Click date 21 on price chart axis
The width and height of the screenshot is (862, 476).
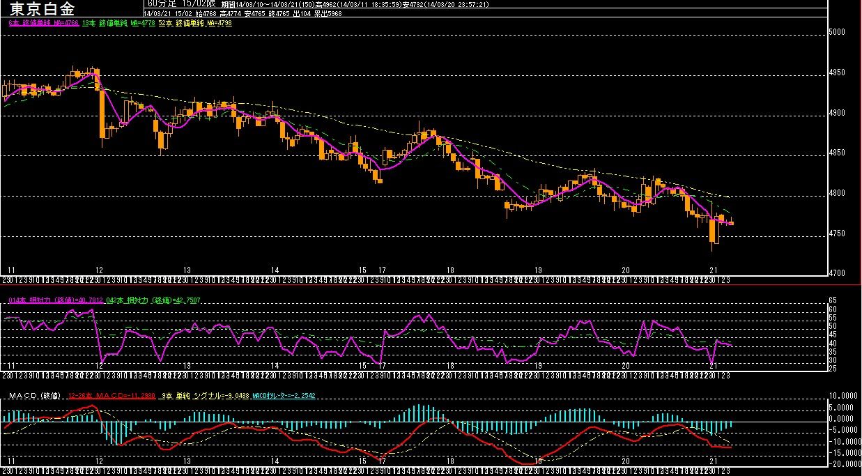pos(714,270)
